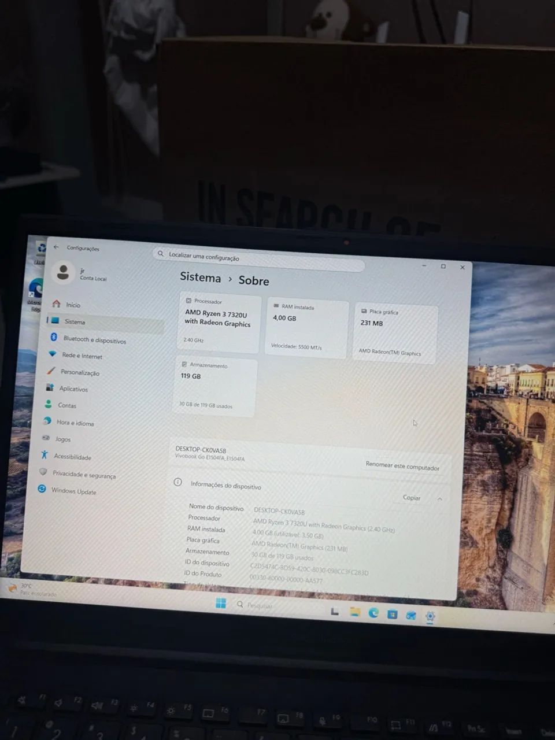Open the Windows Start button

[221, 604]
